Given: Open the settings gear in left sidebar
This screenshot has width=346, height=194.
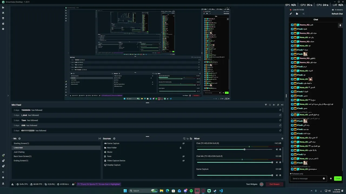Looking at the screenshot, I should [x=3, y=177].
